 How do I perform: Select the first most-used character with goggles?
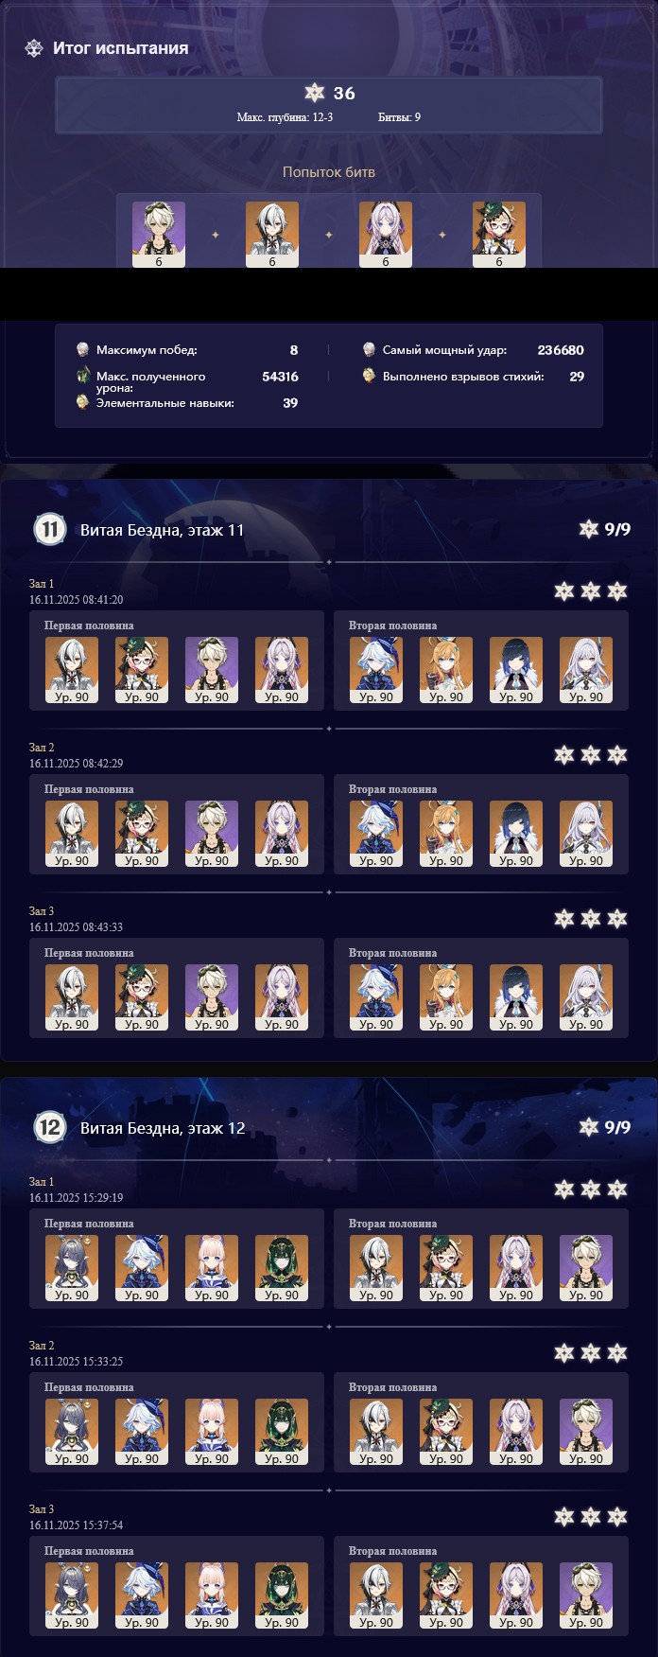[159, 234]
